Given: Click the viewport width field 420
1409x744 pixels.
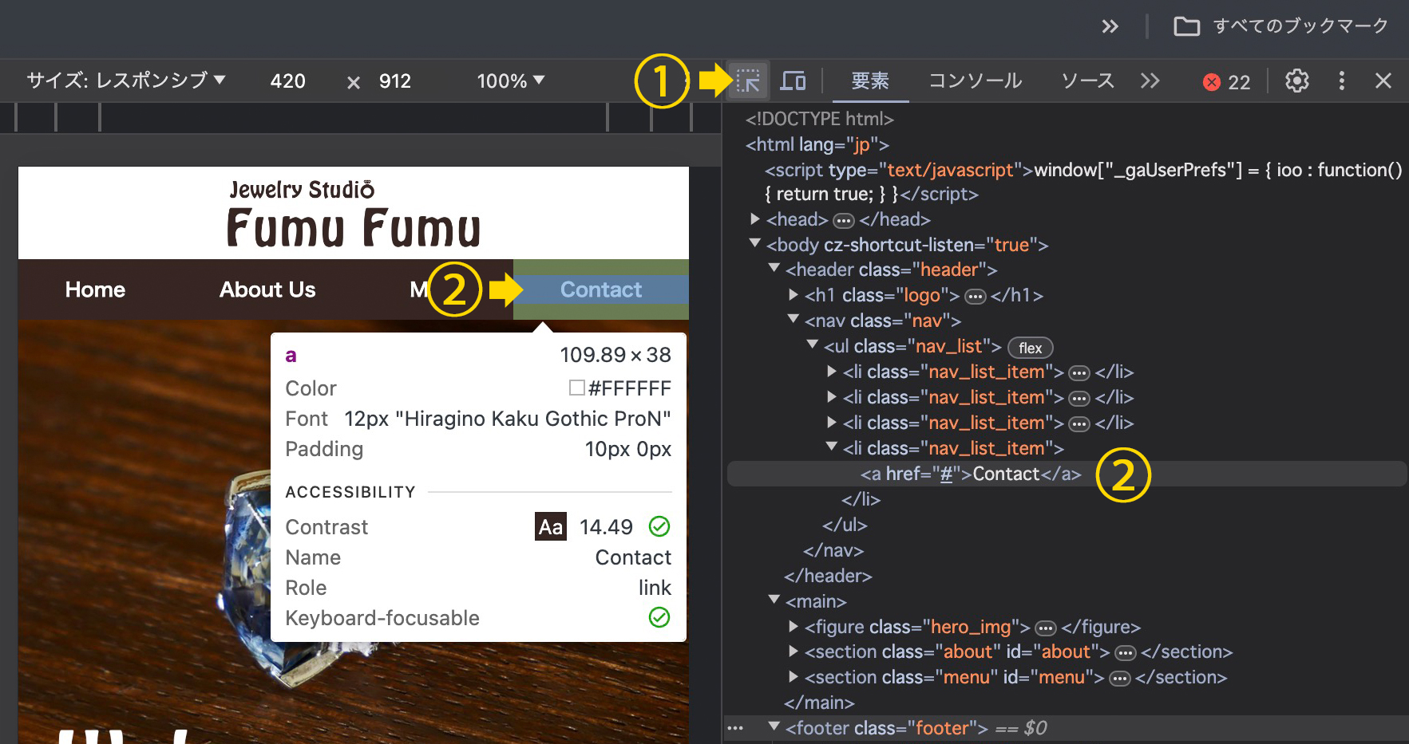Looking at the screenshot, I should [287, 81].
